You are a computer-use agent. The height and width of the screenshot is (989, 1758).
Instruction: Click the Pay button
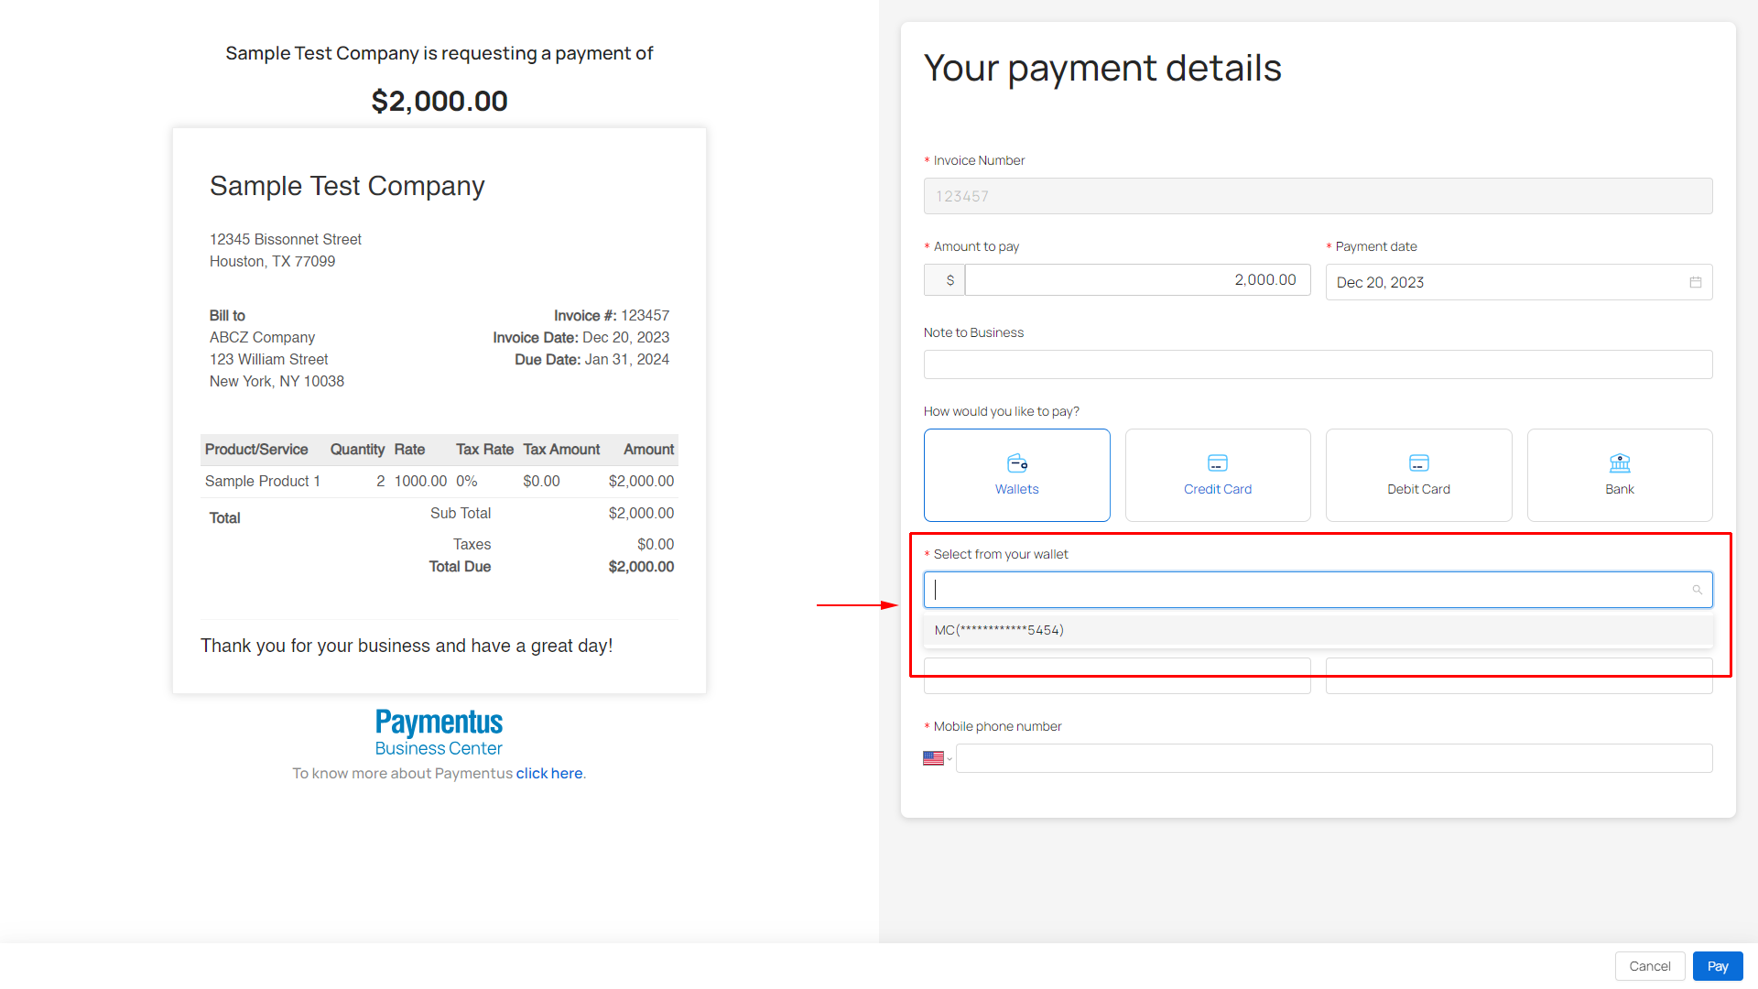[x=1717, y=966]
